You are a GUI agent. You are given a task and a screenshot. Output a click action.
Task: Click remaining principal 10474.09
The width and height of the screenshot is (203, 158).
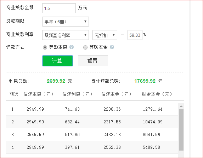click(x=153, y=122)
